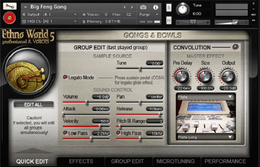Click the Volume slider handle

coord(86,102)
